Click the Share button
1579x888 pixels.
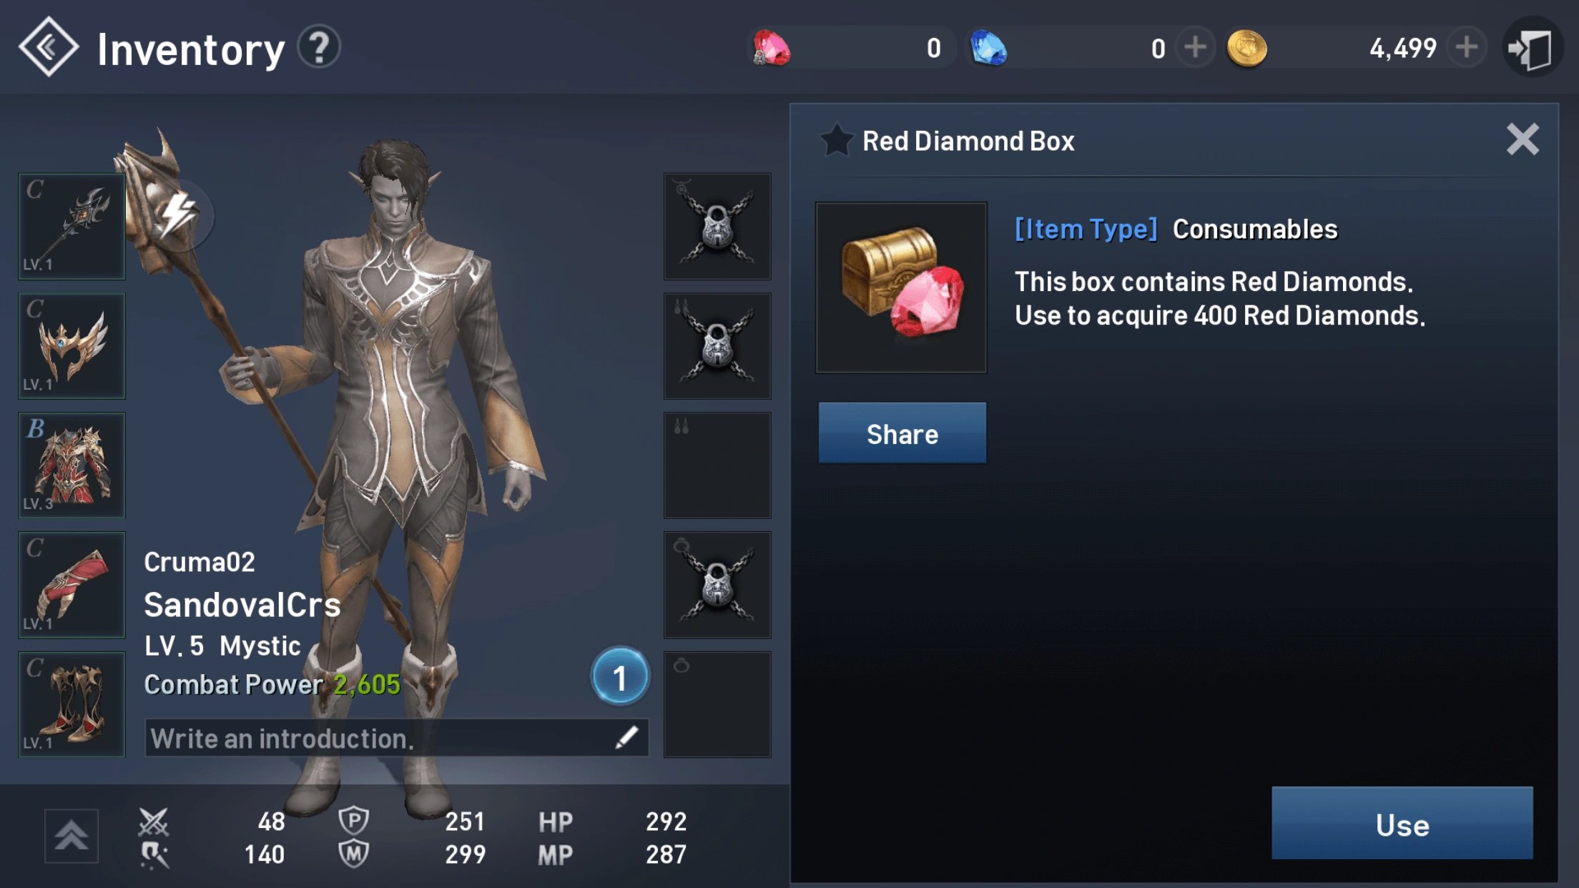pos(902,433)
